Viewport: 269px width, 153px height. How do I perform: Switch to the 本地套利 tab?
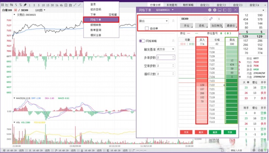(x=172, y=5)
